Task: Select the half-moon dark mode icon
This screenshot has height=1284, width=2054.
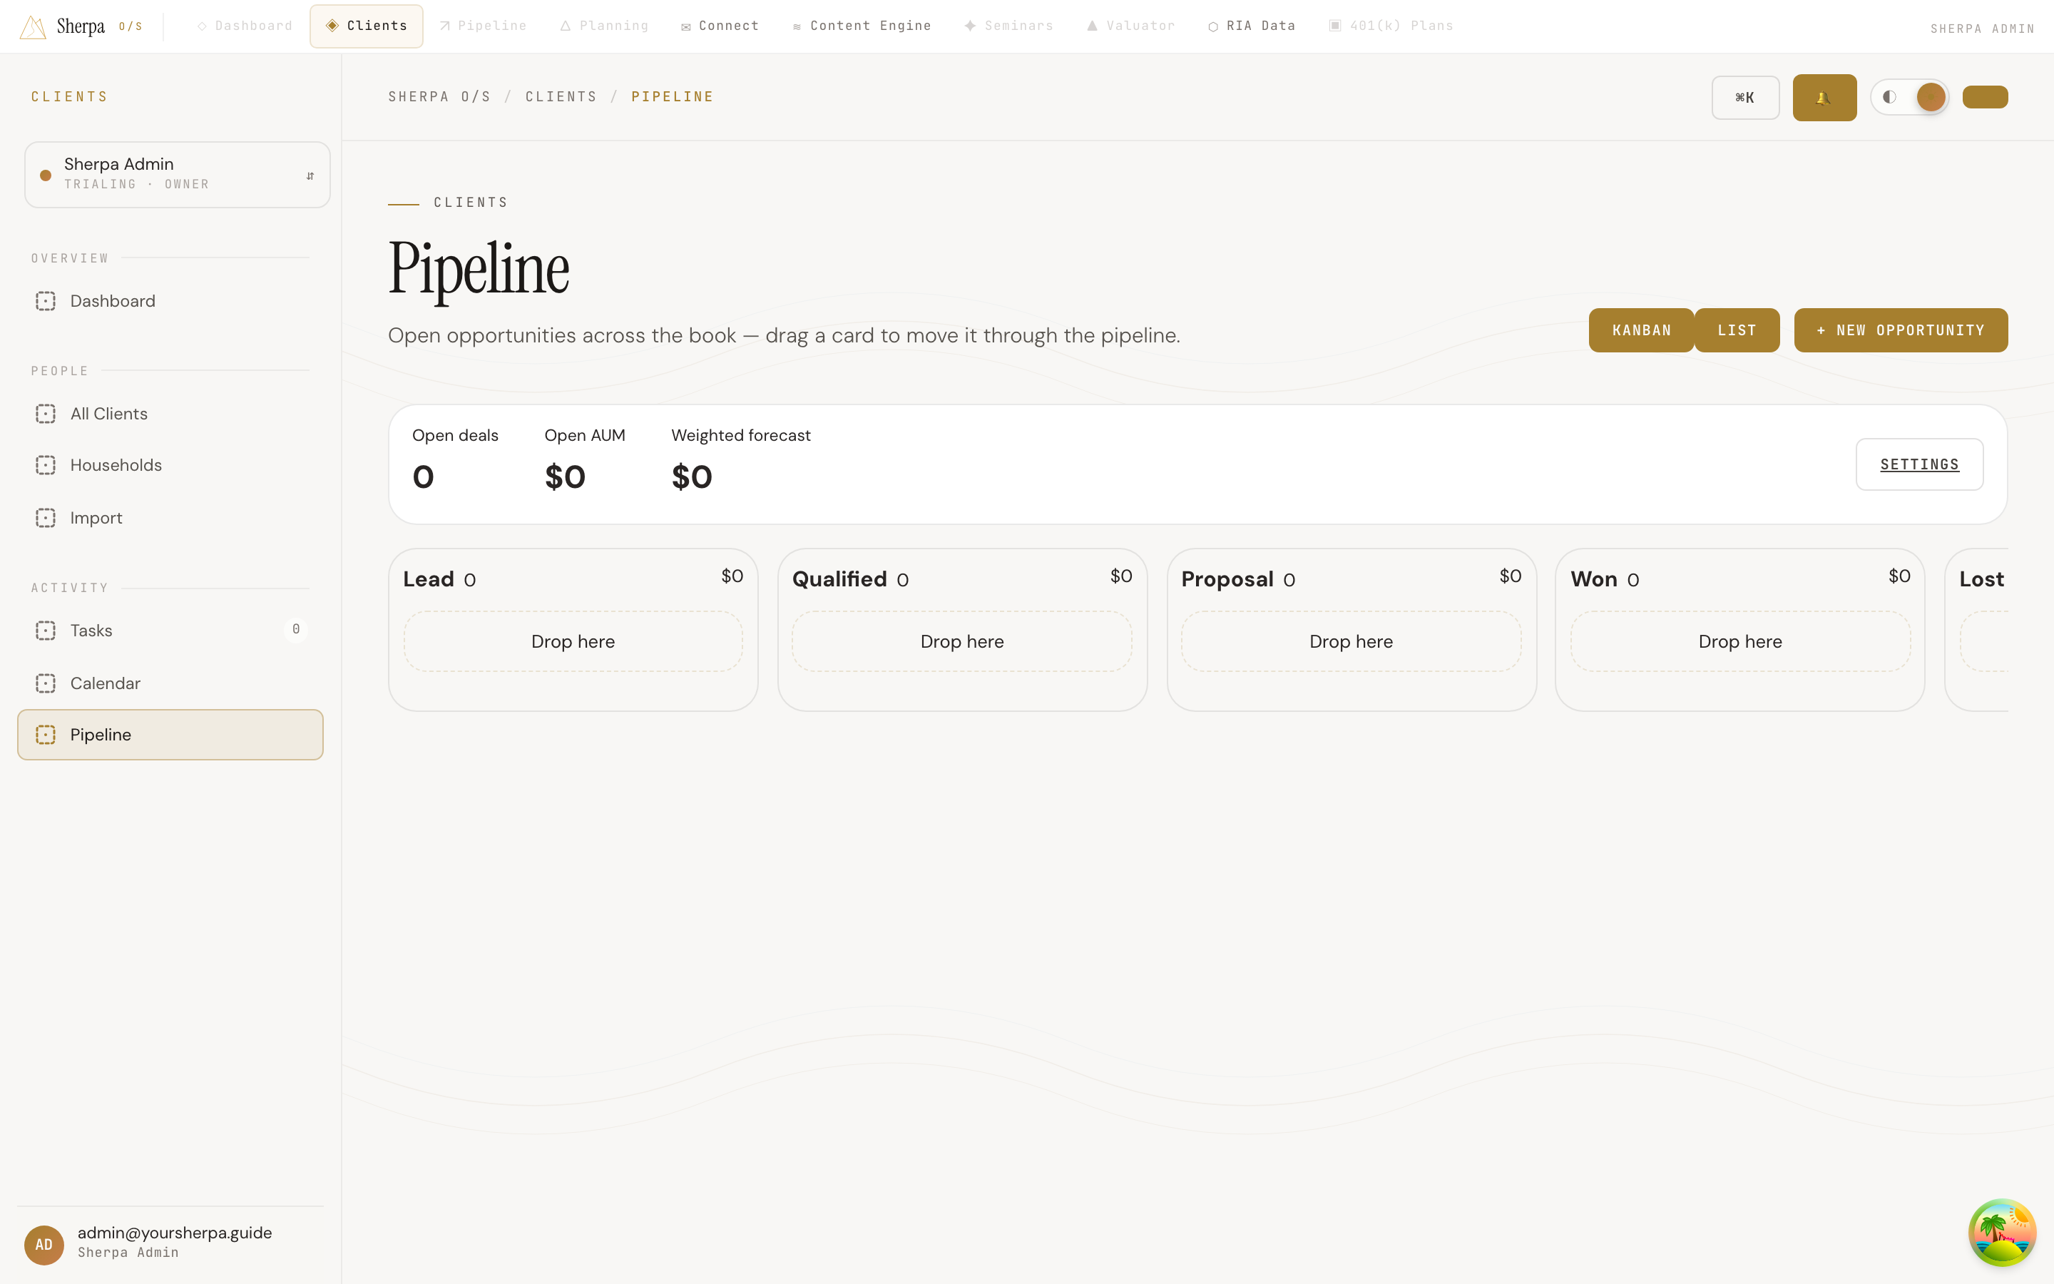Action: tap(1889, 97)
